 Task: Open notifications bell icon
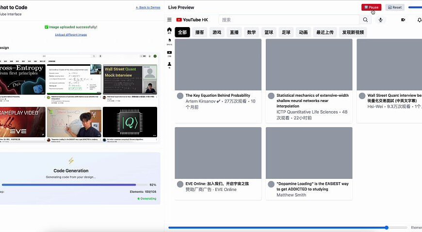(419, 20)
